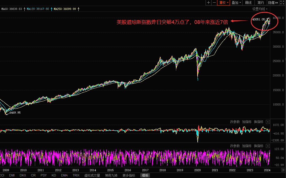Click the MA250 value label
286x178 pixels.
click(65, 9)
